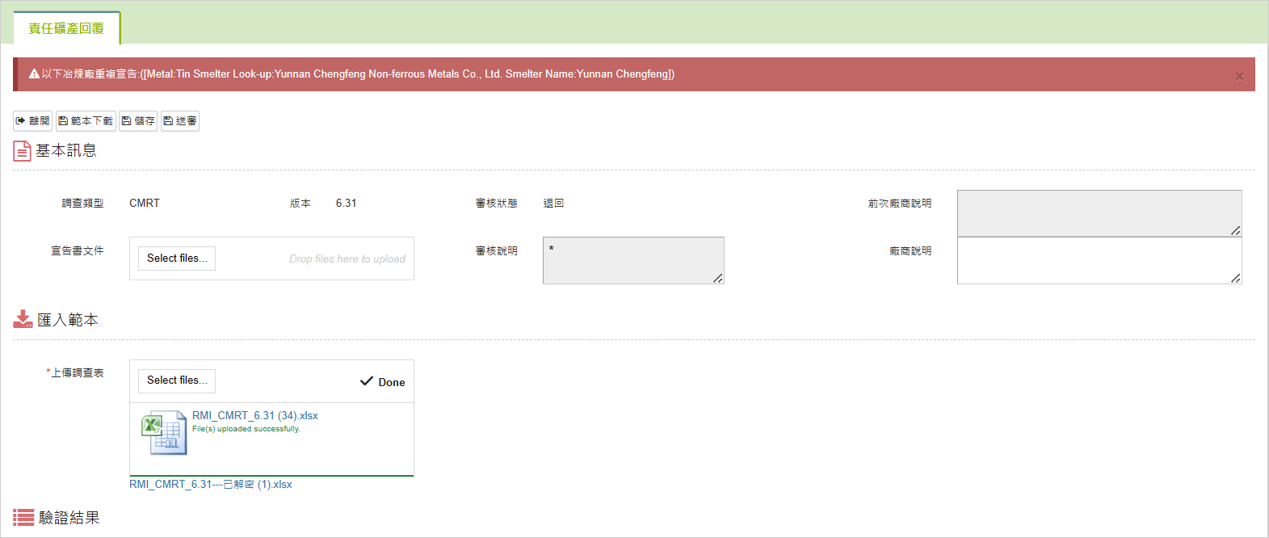
Task: Open the RMI_CMRT_6.31---已解密 (1).xlsx link
Action: click(x=210, y=485)
